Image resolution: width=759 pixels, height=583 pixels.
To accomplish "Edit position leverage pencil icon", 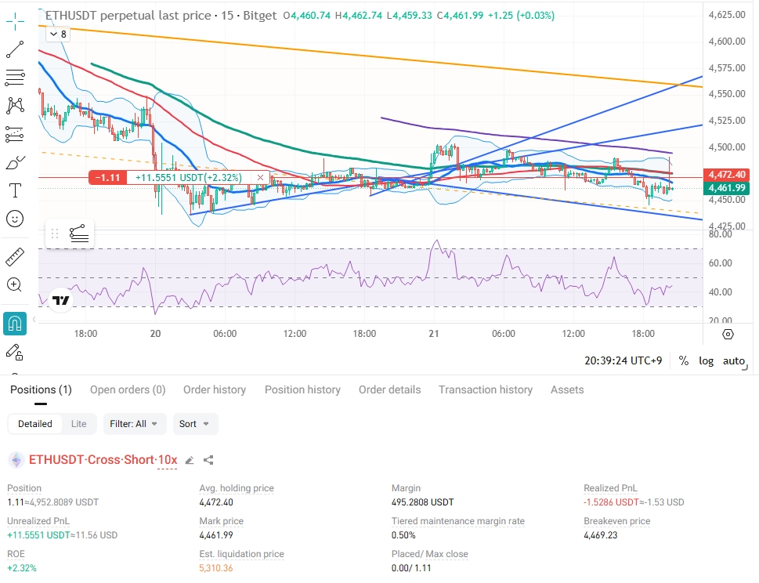I will 190,460.
